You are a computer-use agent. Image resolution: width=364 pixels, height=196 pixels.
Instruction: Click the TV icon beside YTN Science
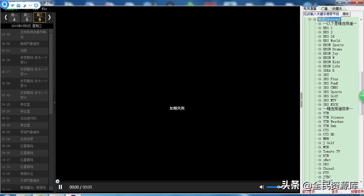[x=320, y=117]
